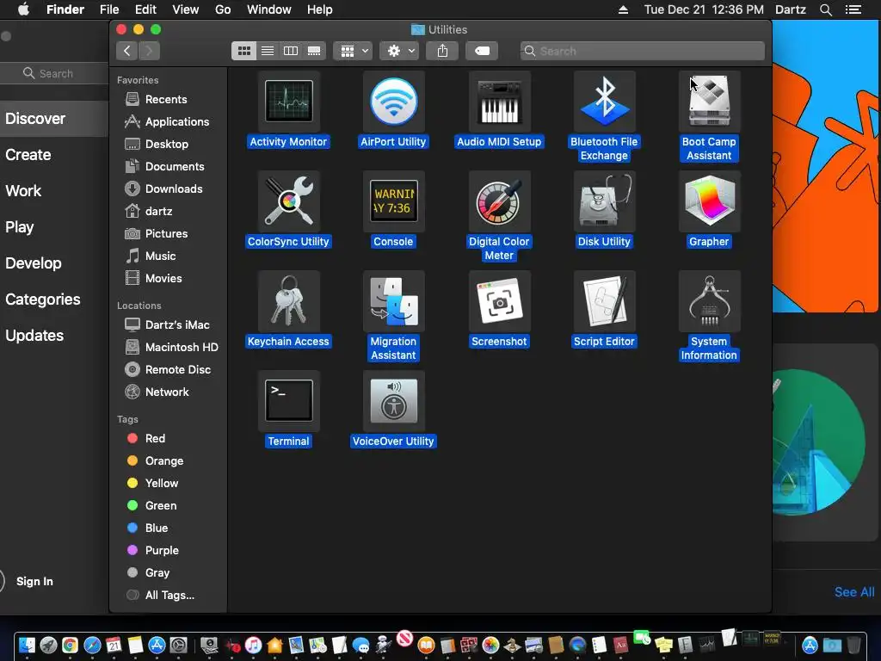This screenshot has width=881, height=661.
Task: Select the Migration Assistant icon
Action: pyautogui.click(x=393, y=301)
